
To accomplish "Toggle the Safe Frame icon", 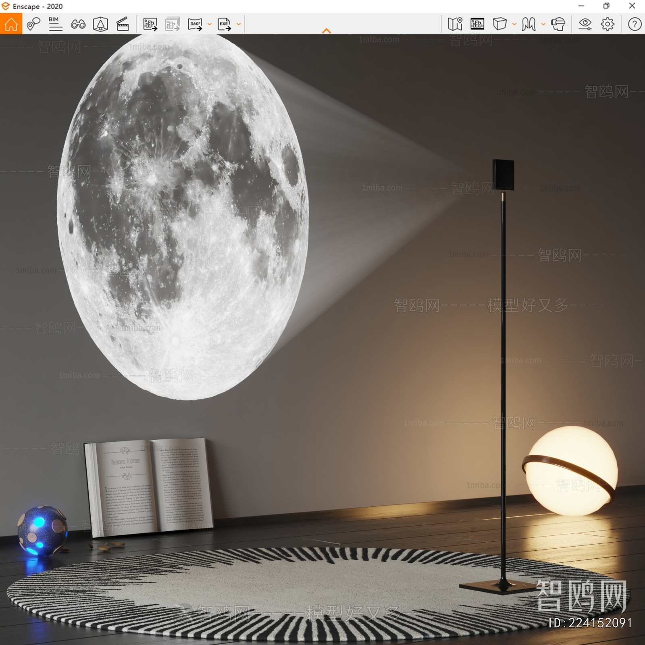I will 477,24.
